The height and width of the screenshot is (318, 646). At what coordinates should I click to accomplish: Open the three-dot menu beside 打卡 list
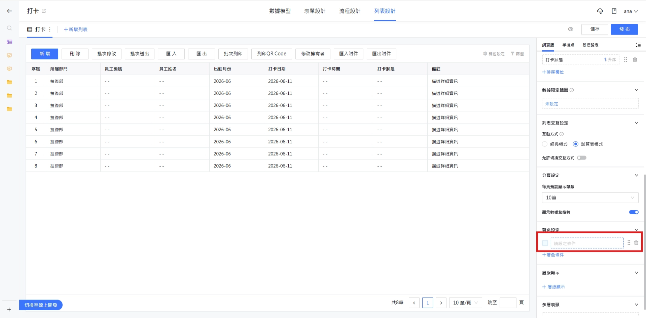[x=50, y=30]
